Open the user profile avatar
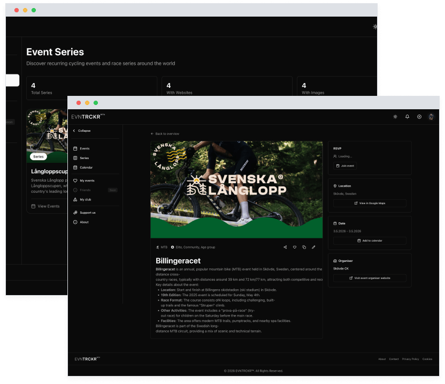 tap(431, 116)
